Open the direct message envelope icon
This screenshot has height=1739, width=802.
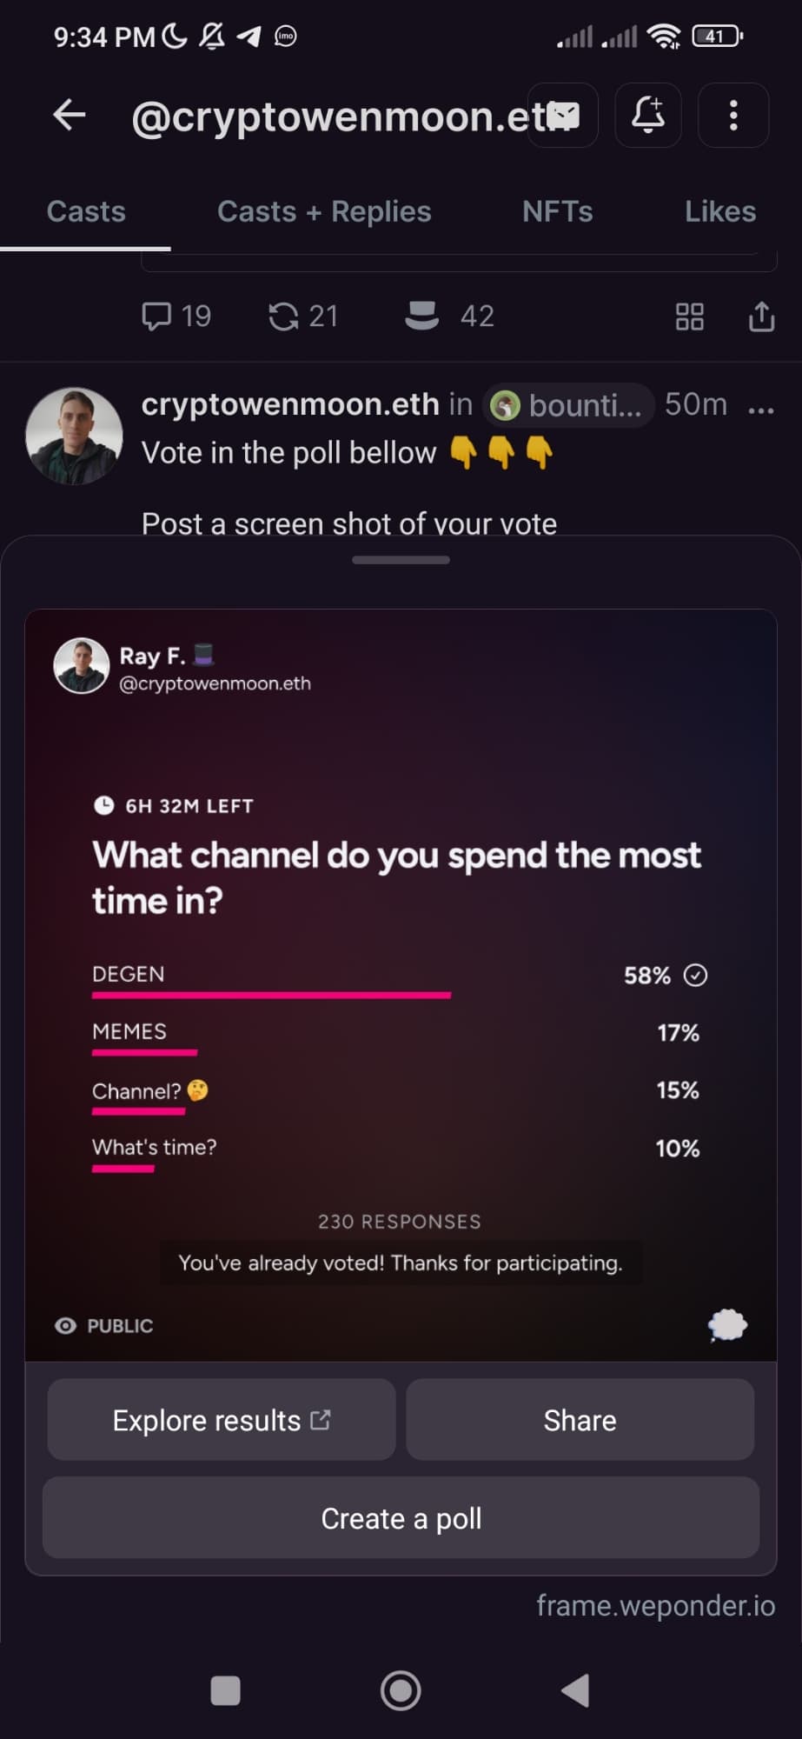click(x=563, y=115)
